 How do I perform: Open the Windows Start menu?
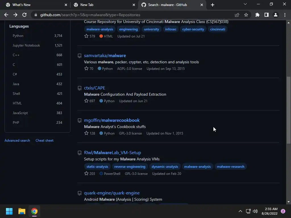(9, 211)
